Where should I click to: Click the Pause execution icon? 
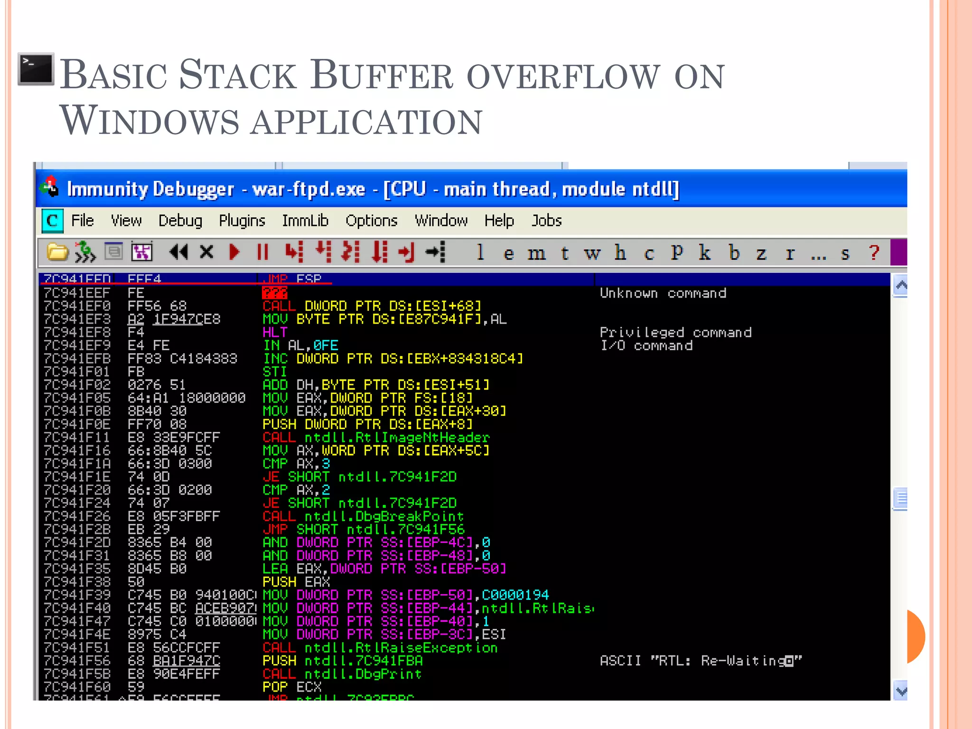pyautogui.click(x=262, y=252)
